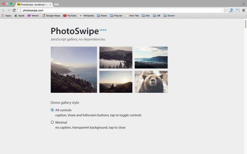Click the page vertical scrollbar thumb
Image resolution: width=247 pixels, height=154 pixels.
tap(245, 24)
